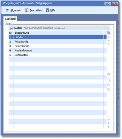Select the Auslandskunde row
The image size is (122, 139).
click(57, 50)
